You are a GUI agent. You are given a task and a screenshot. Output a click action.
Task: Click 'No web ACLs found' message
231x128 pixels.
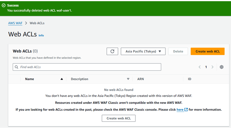(119, 90)
